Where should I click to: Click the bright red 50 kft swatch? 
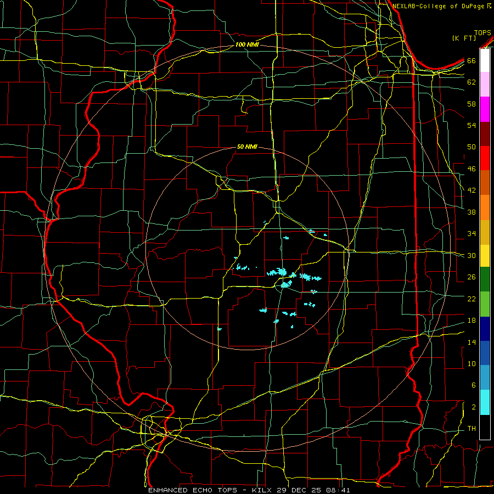click(x=485, y=158)
